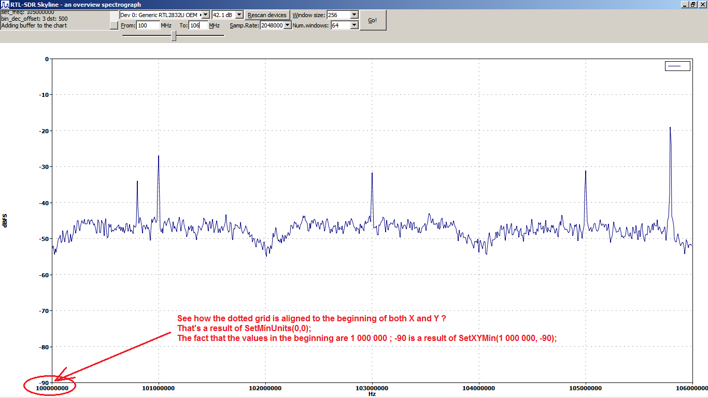Minimize the RTL-SDR Skyline window

click(x=685, y=4)
